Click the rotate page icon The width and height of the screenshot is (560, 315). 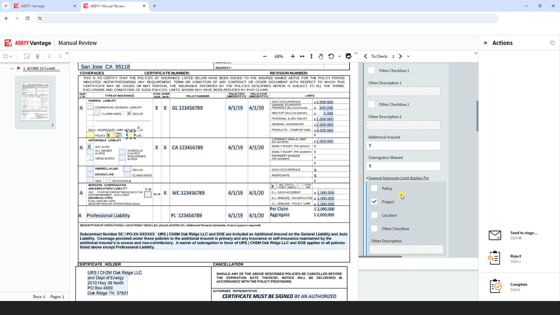coord(331,56)
